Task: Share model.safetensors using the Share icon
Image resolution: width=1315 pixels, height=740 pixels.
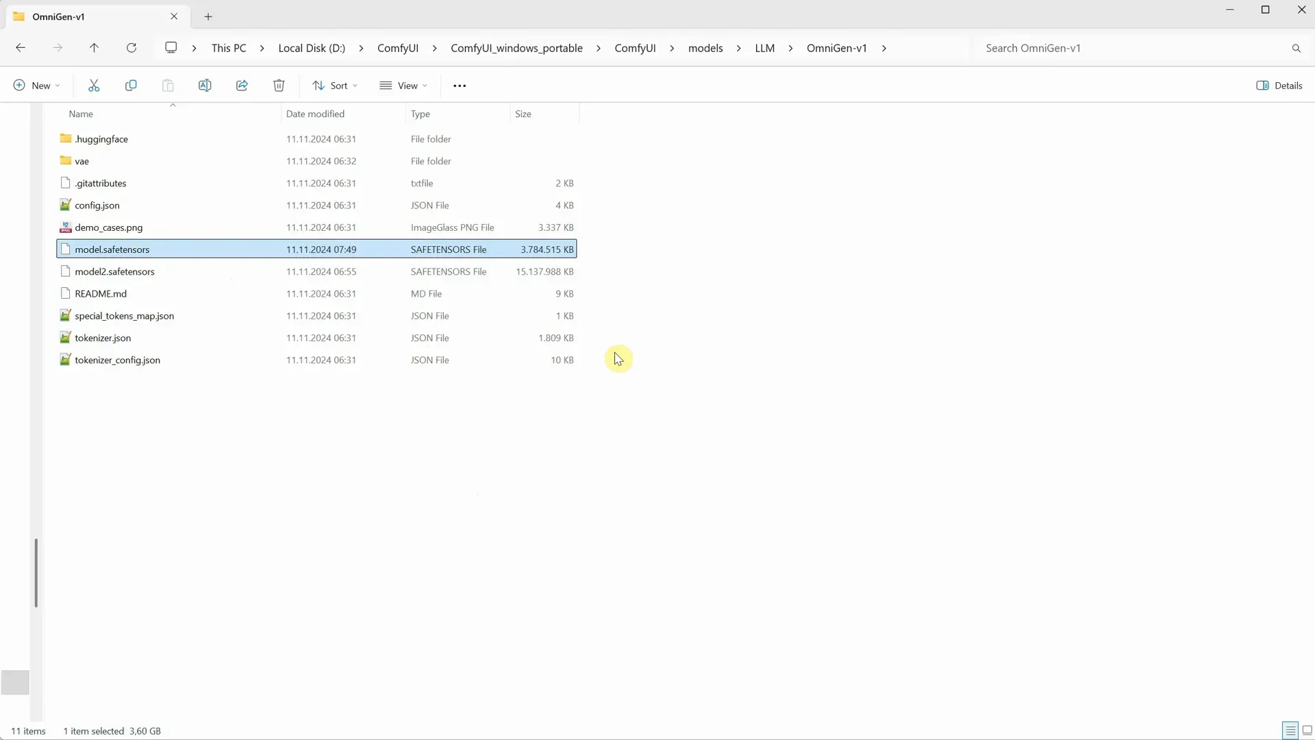Action: (241, 85)
